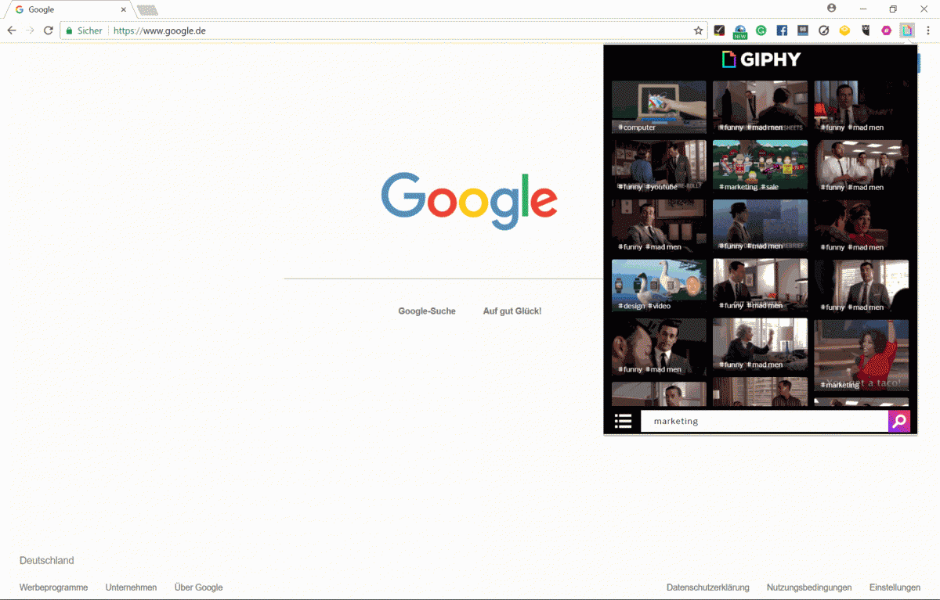The image size is (940, 600).
Task: Click the browser forward arrow
Action: [30, 31]
